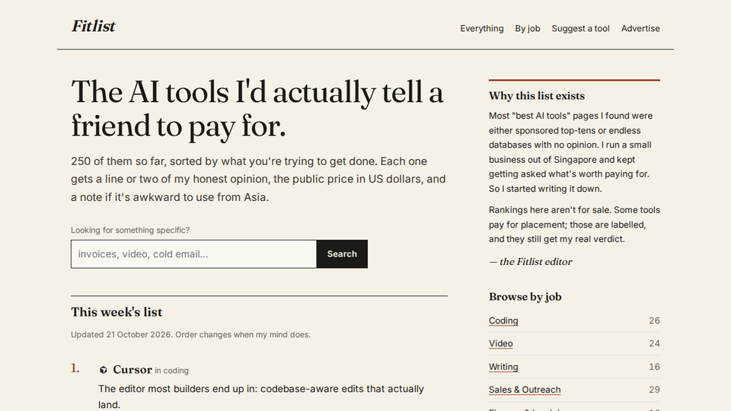The width and height of the screenshot is (731, 411).
Task: Browse the Video job category
Action: [501, 343]
